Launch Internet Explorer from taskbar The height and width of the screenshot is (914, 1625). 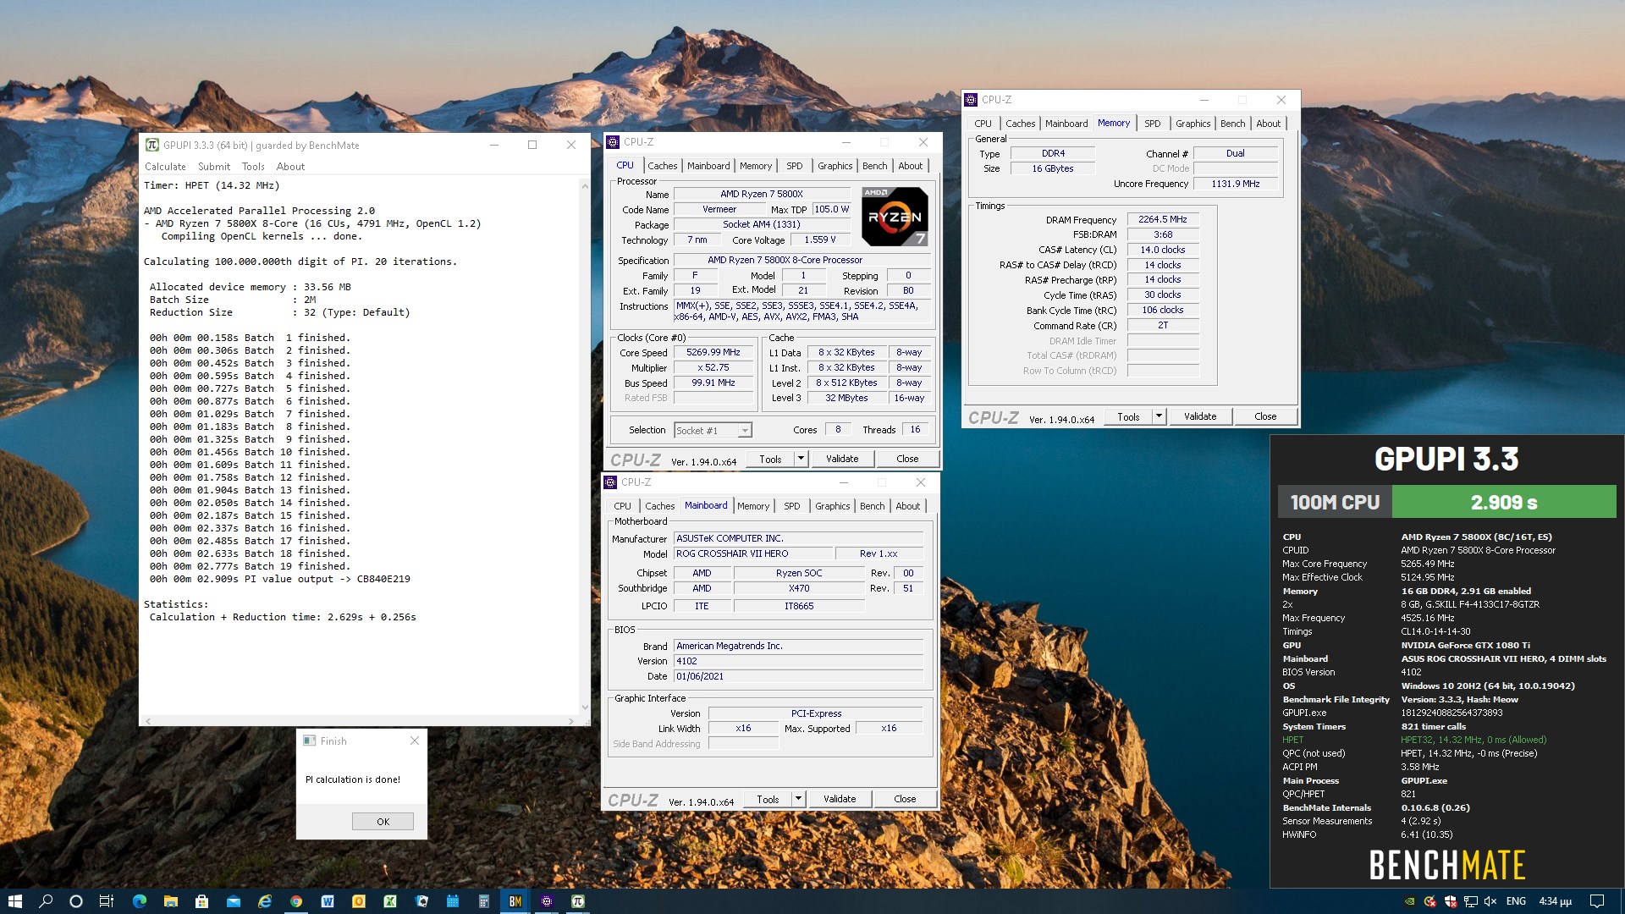264,901
